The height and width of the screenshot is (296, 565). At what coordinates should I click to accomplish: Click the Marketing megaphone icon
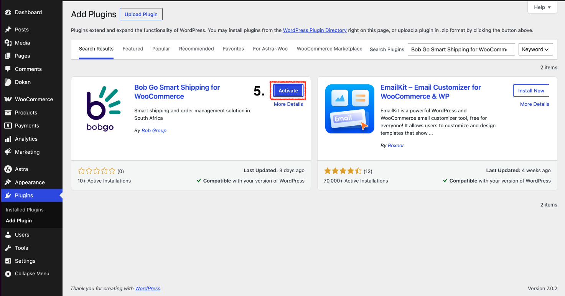[x=8, y=152]
